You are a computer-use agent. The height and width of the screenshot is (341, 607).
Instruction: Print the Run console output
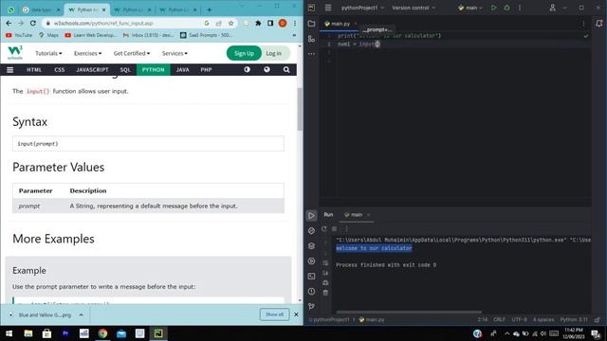pyautogui.click(x=325, y=282)
